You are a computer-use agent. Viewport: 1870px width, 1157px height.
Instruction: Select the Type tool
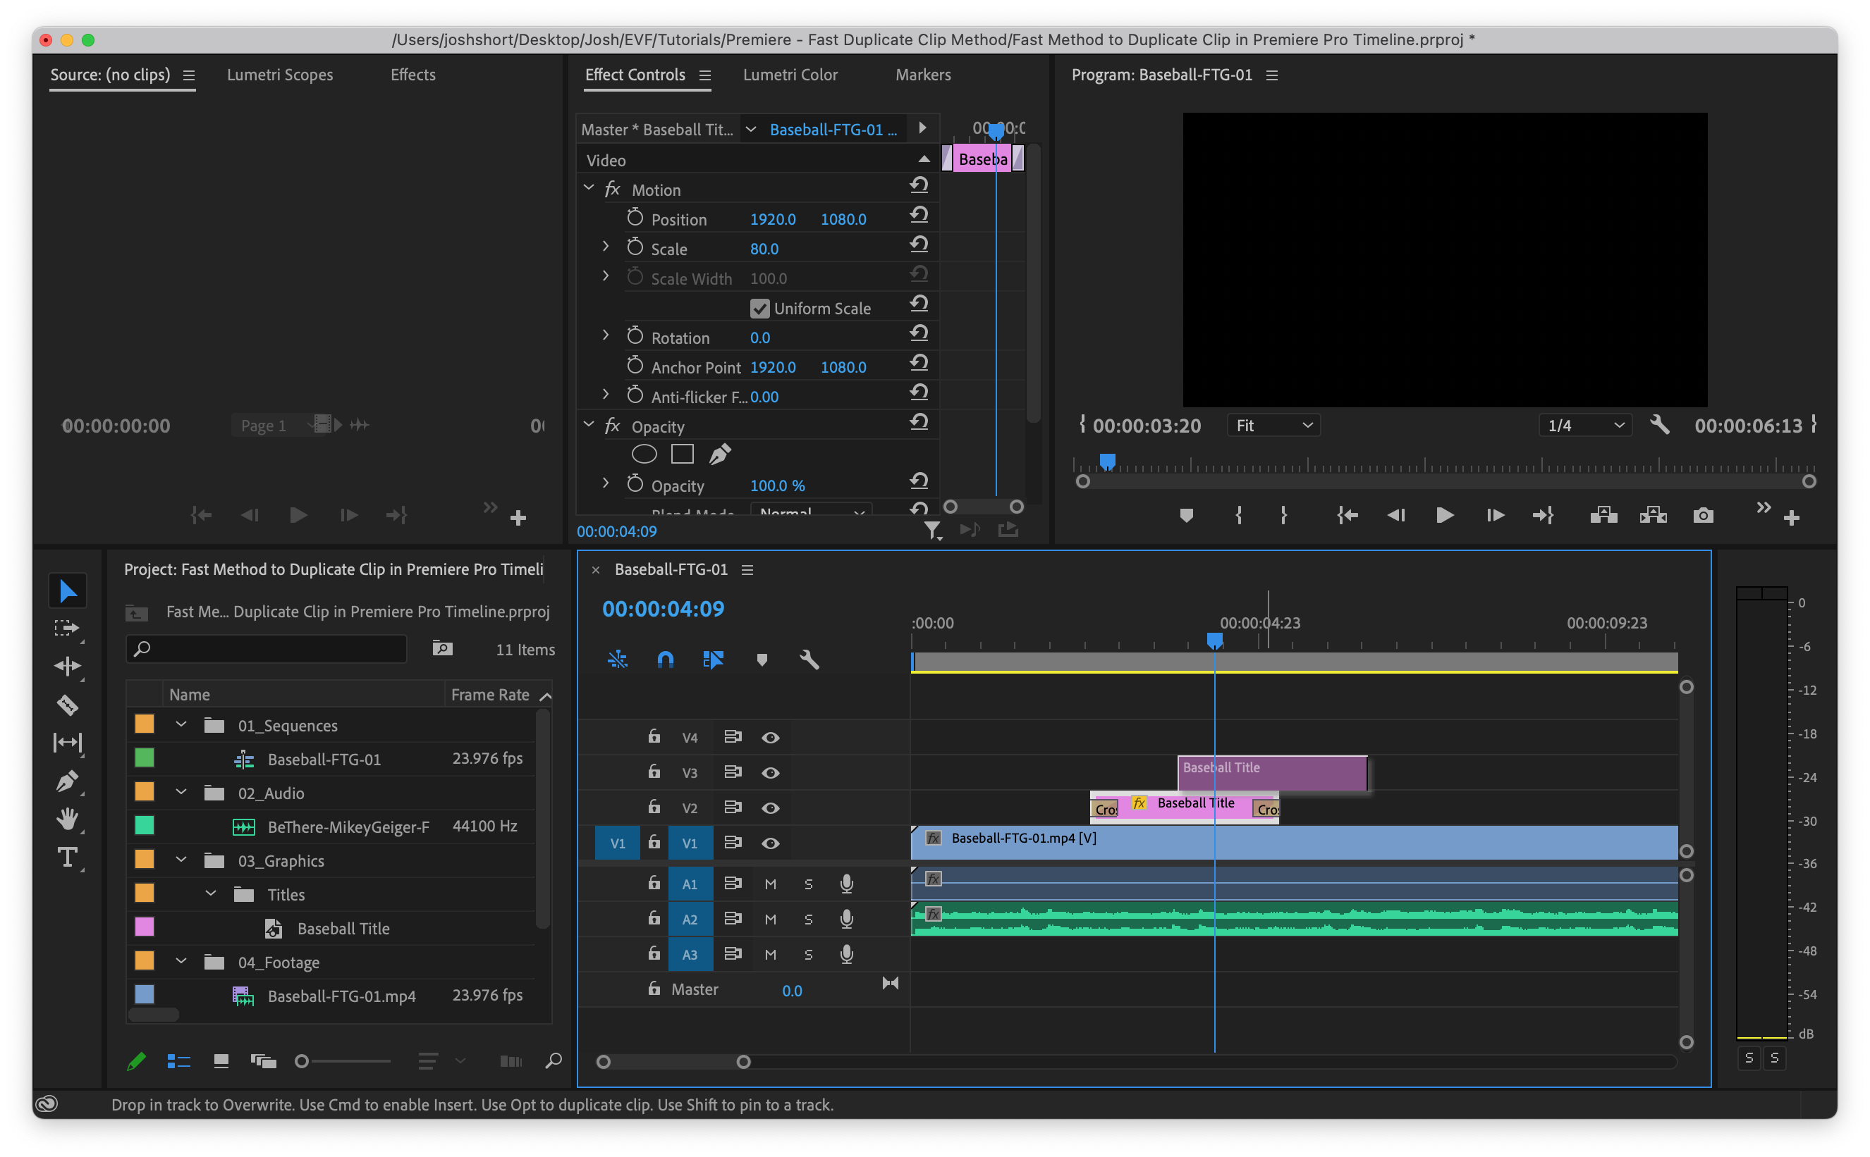(68, 858)
